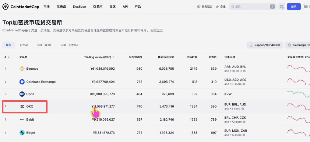Click weekly visits value 6,938,795

click(166, 69)
